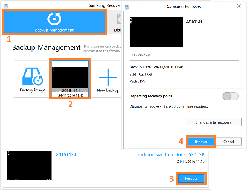250x190 pixels.
Task: Open Changes after recovery
Action: 213,122
